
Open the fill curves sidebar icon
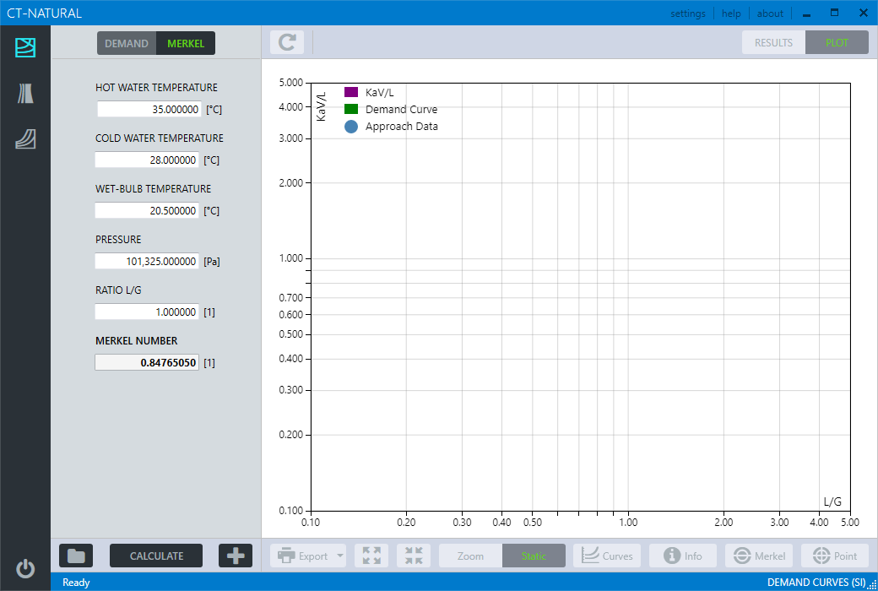tap(25, 139)
